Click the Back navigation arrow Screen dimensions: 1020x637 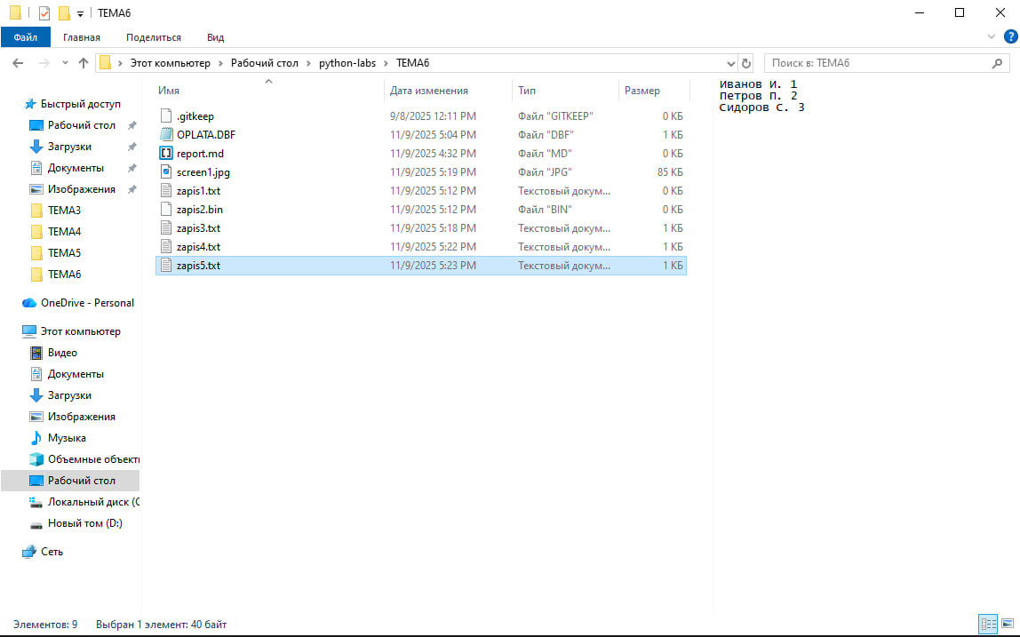coord(18,63)
